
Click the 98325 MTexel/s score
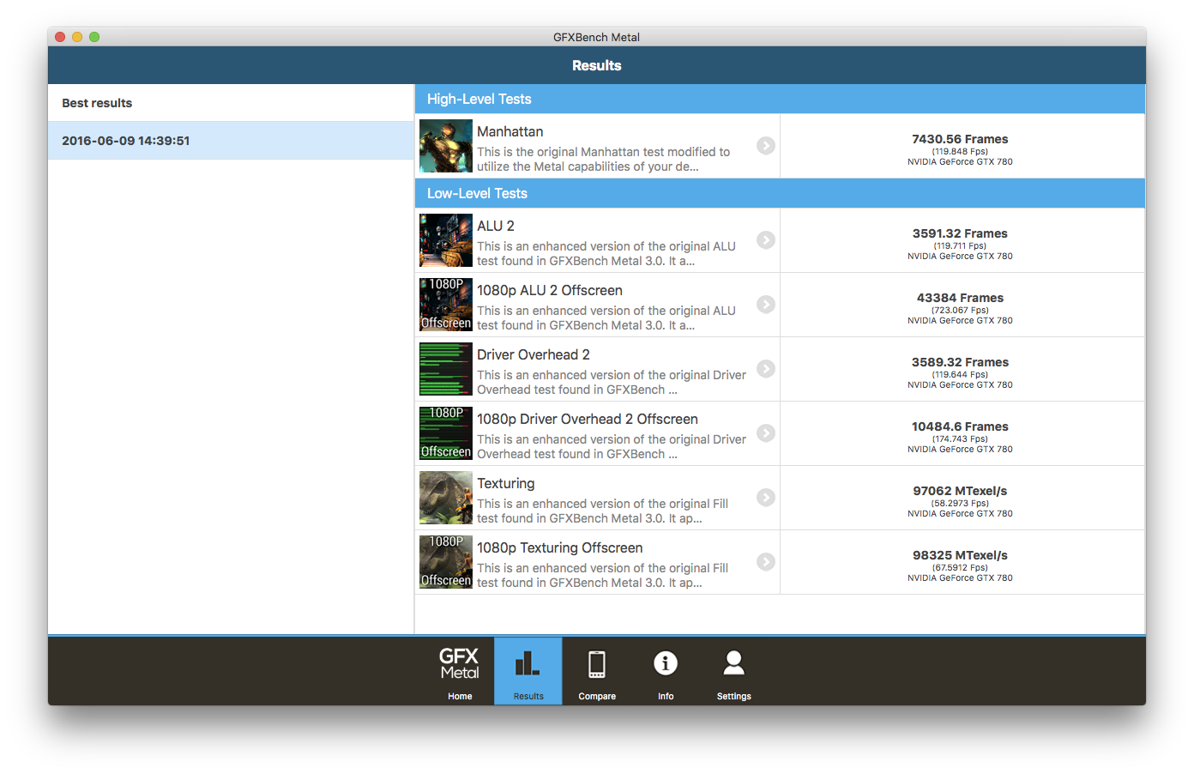960,555
